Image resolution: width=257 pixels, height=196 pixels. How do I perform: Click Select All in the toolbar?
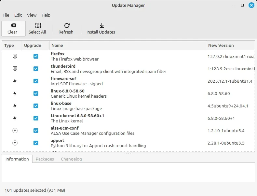click(37, 29)
